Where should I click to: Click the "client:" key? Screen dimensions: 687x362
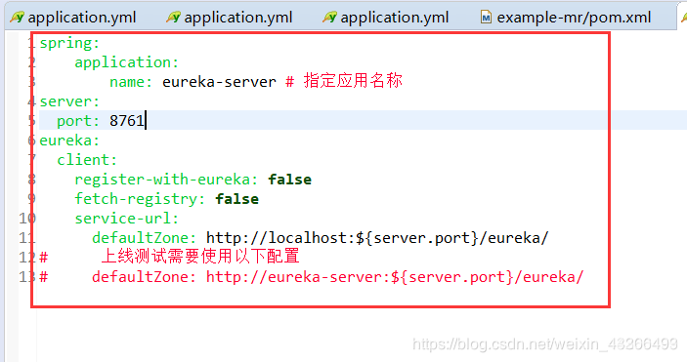click(87, 160)
